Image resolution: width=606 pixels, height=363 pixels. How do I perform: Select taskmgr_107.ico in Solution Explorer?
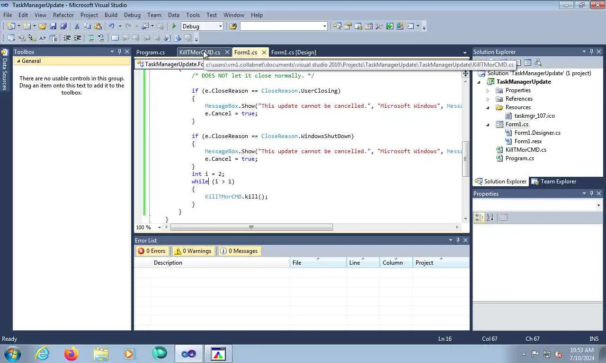pos(534,116)
